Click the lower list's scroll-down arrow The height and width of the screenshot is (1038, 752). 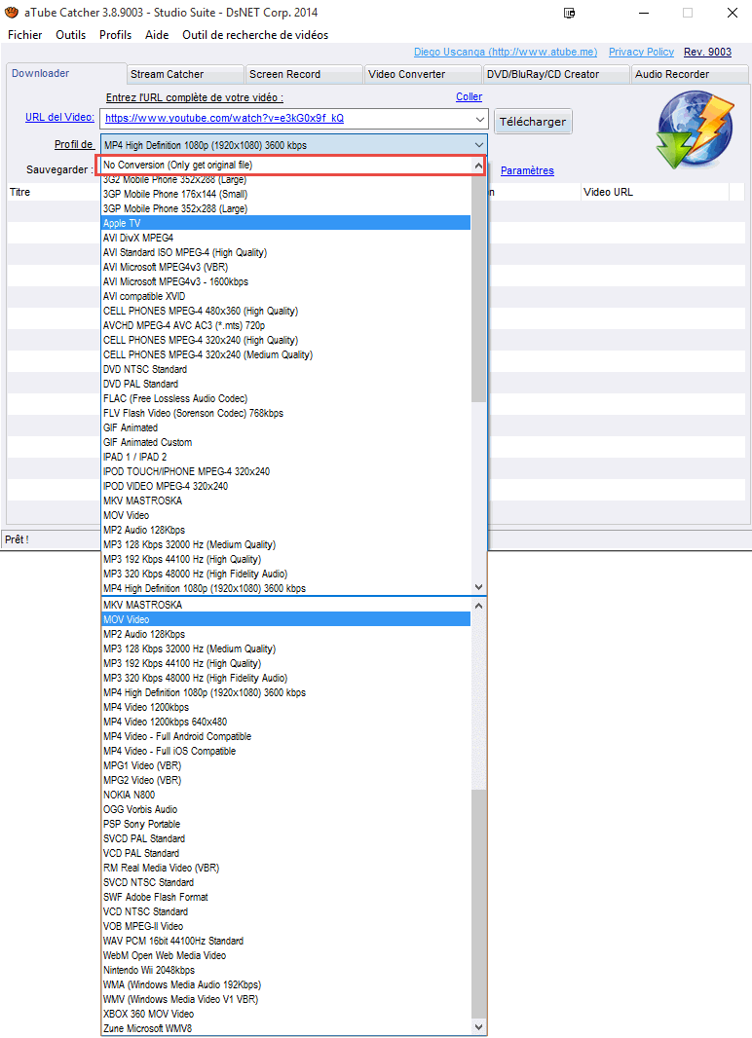478,1027
